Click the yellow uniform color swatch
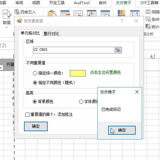The width and height of the screenshot is (160, 160). click(x=78, y=73)
